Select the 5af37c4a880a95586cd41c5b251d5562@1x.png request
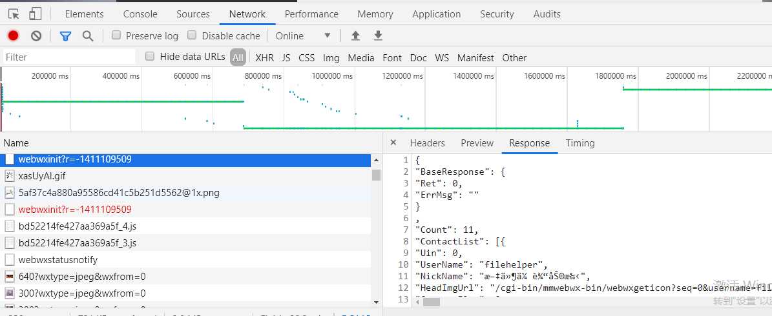The width and height of the screenshot is (772, 316). 185,193
